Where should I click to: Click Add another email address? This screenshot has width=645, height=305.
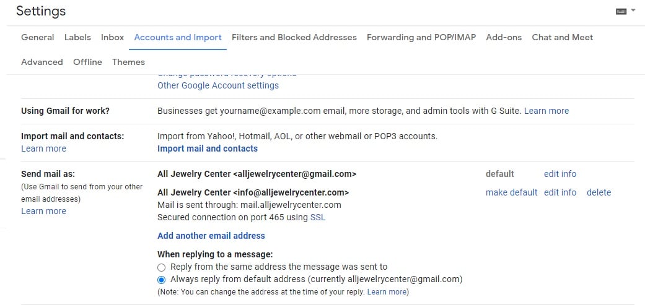pyautogui.click(x=211, y=236)
